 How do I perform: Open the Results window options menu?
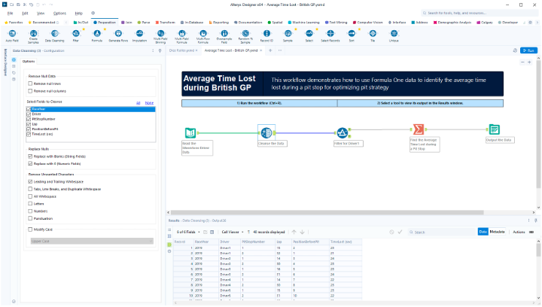[529, 220]
